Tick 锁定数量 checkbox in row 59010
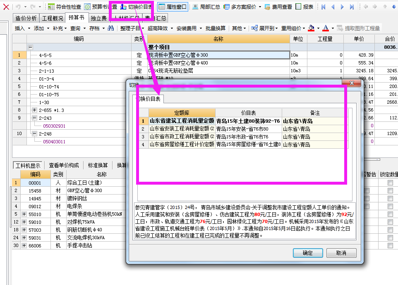 (x=391, y=222)
